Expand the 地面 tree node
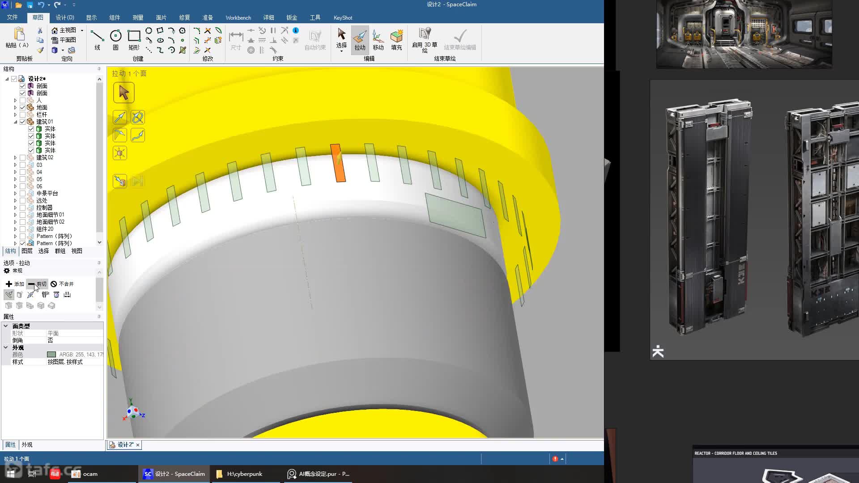The height and width of the screenshot is (483, 859). [15, 107]
